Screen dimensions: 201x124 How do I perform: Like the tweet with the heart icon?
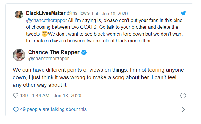(16, 96)
